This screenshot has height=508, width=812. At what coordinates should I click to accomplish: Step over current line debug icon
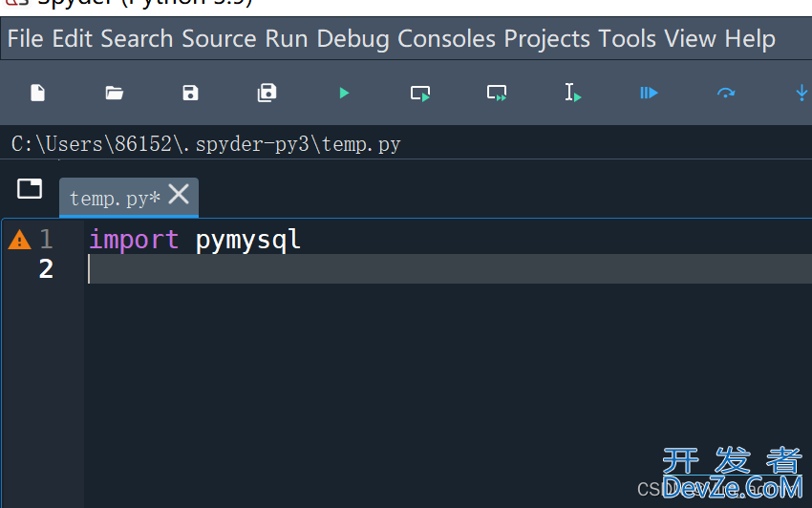[x=725, y=94]
